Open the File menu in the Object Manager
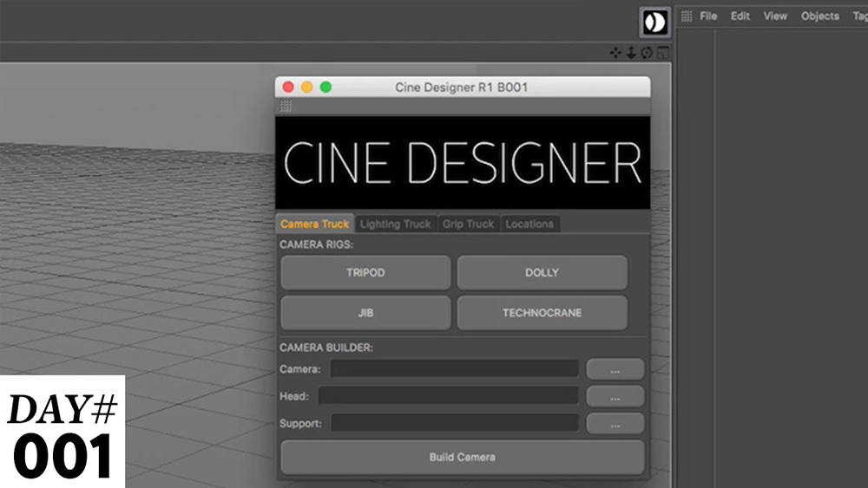868x488 pixels. click(708, 16)
